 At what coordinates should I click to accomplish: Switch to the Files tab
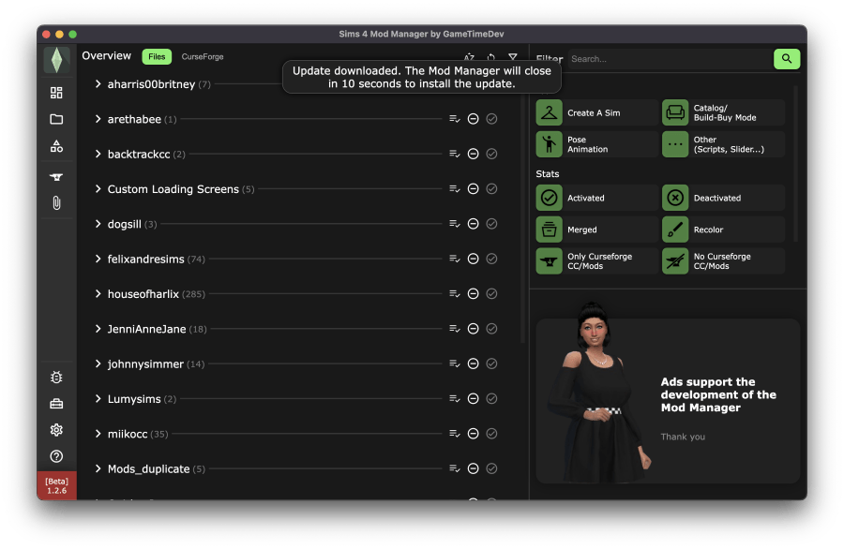(157, 56)
